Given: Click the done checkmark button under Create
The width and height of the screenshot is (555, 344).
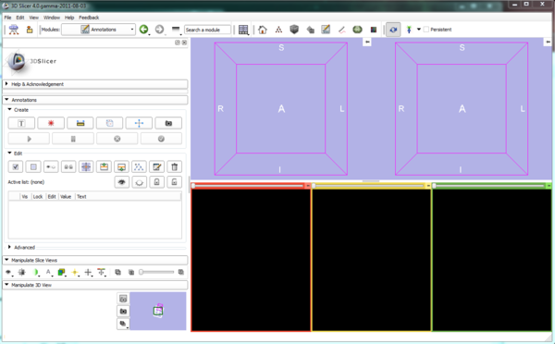Looking at the screenshot, I should pyautogui.click(x=161, y=139).
